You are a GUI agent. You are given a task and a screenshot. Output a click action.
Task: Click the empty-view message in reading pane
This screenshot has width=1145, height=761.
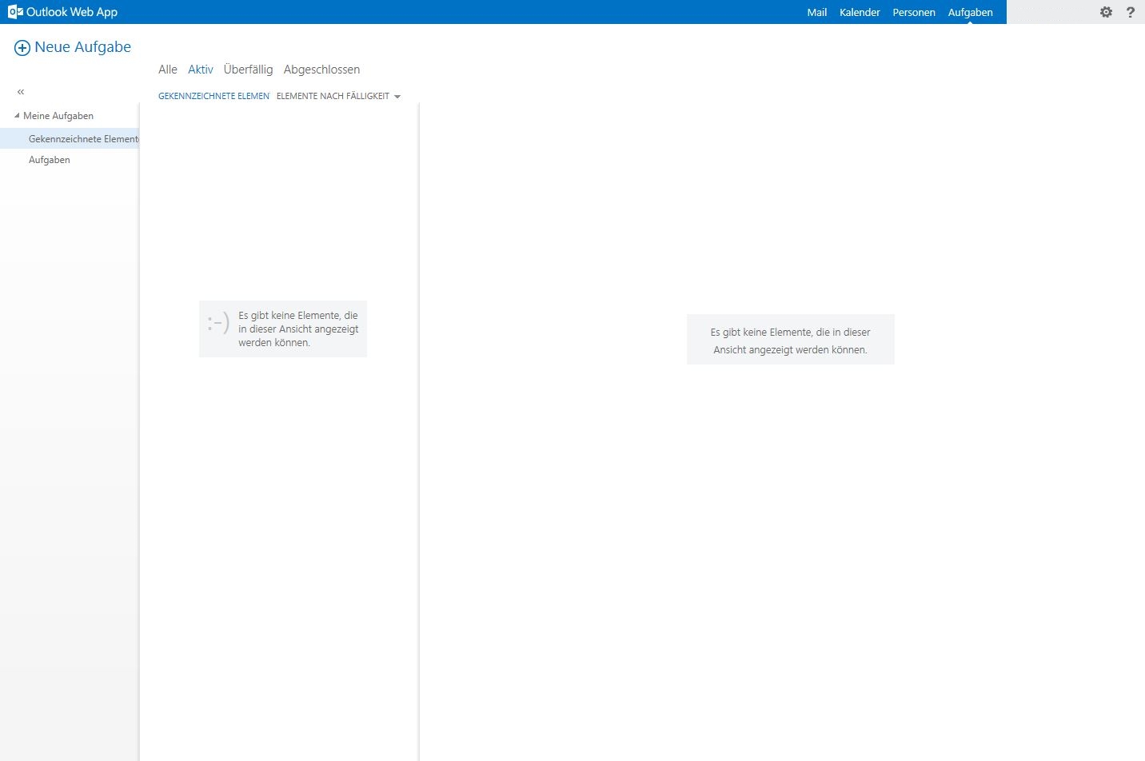(x=791, y=341)
